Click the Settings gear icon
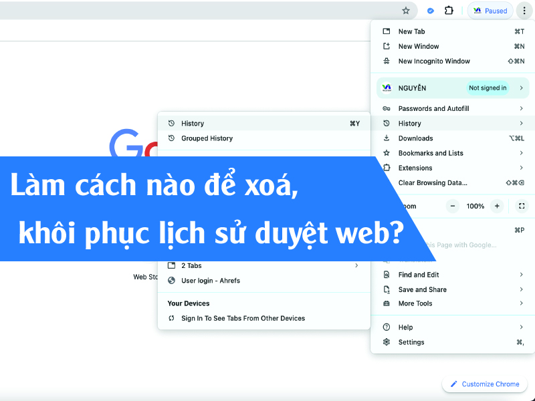Viewport: 535px width, 401px height. click(387, 342)
